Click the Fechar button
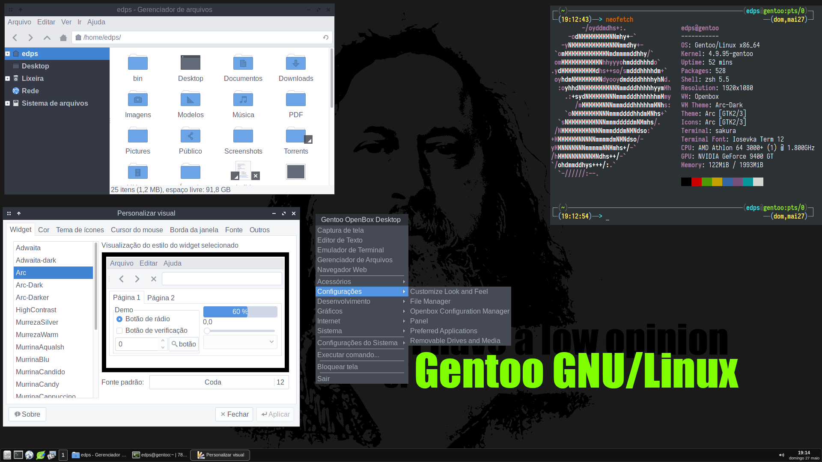 234,415
